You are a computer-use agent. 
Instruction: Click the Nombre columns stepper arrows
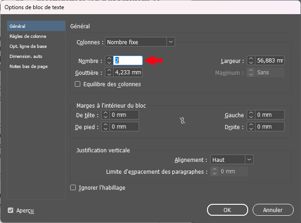109,61
